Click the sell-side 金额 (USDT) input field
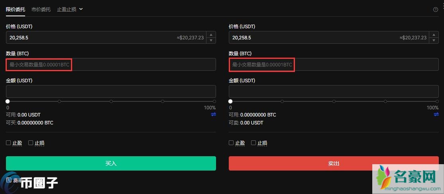444x194 pixels. coord(334,91)
